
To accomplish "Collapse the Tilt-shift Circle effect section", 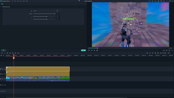I will [x=2, y=7].
